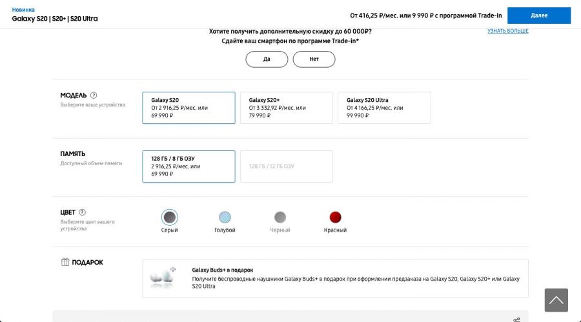Click the Нет button for Trade-in
Screen dimensions: 581x322
pos(314,59)
